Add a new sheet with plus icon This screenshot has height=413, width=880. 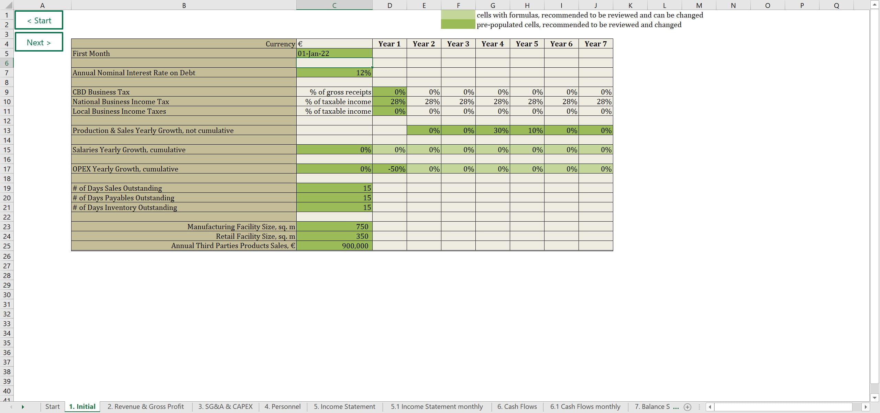pos(687,407)
